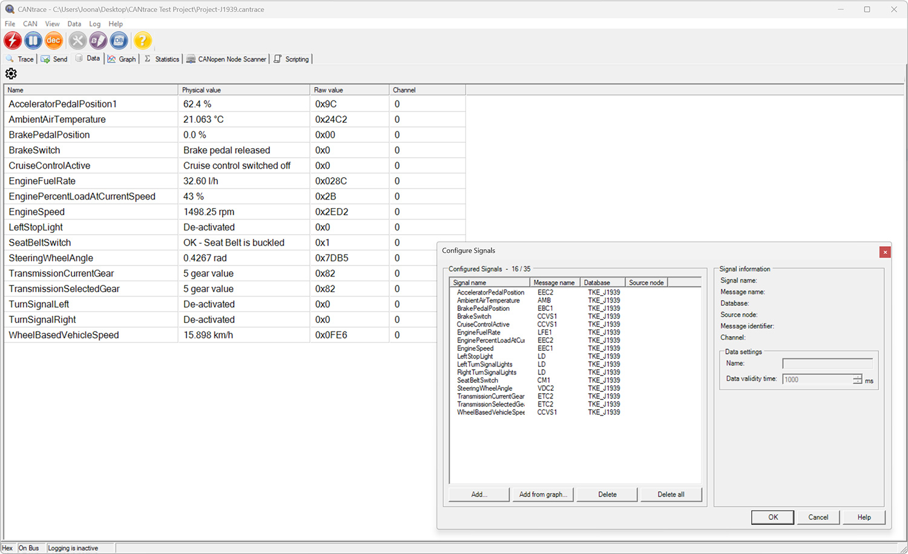Image resolution: width=908 pixels, height=554 pixels.
Task: Sort by the Physical value column header
Action: pos(244,90)
